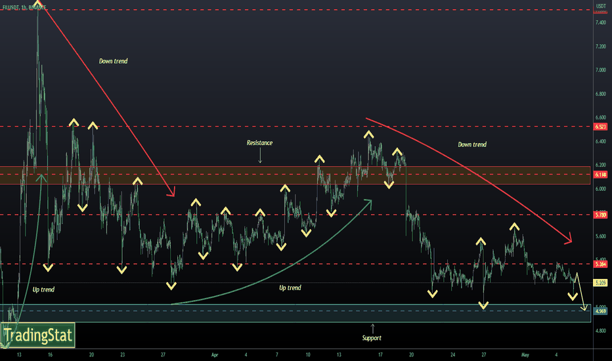Click the USDT currency label above price axis
This screenshot has width=612, height=361.
tap(601, 7)
